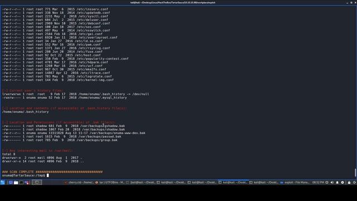The width and height of the screenshot is (357, 201).
Task: Select the /etc/insserv.conf line
Action: tap(55, 9)
